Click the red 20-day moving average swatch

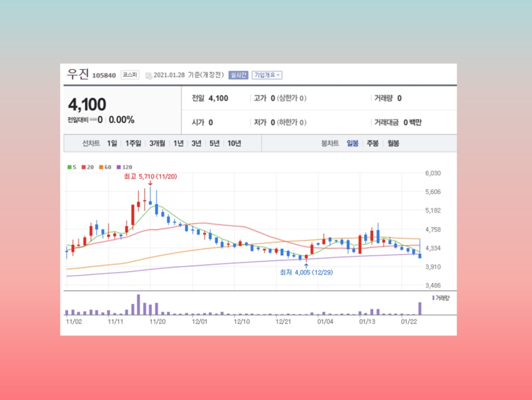click(x=84, y=167)
